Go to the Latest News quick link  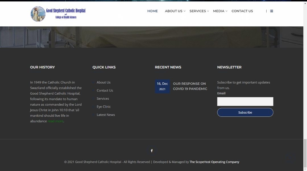tap(106, 115)
